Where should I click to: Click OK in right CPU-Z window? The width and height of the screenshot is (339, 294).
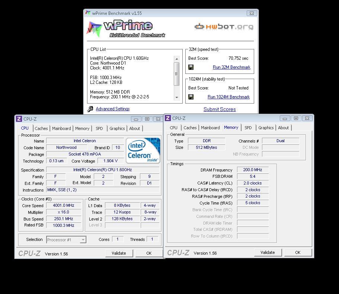[298, 252]
